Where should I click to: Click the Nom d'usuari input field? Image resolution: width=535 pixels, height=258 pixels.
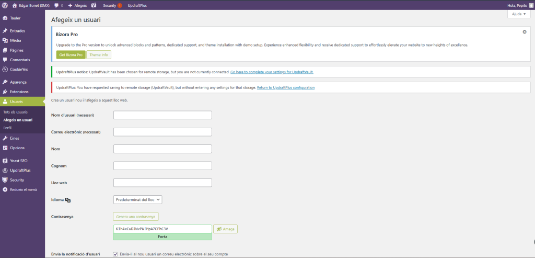[x=162, y=115]
